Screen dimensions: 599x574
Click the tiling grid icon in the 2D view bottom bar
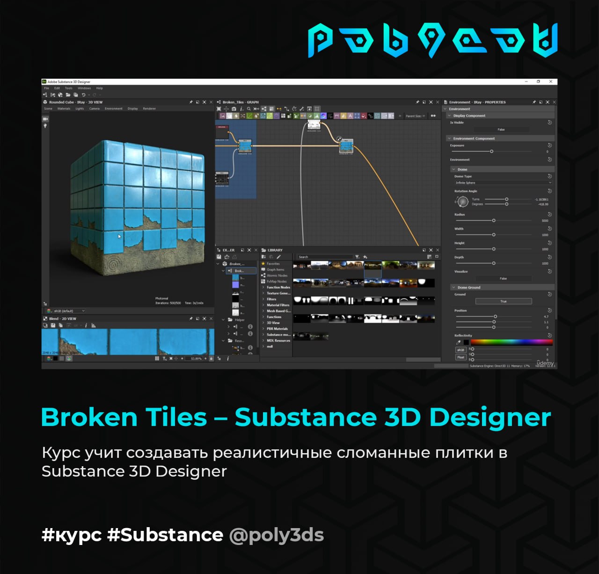coord(157,358)
